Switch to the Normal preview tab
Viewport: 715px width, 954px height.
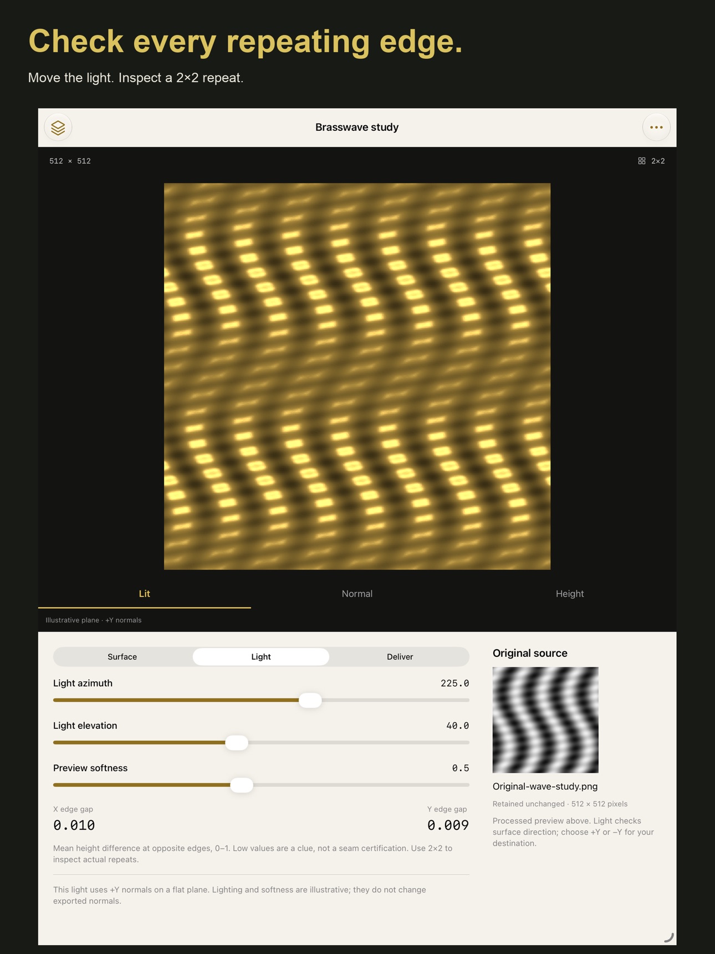point(357,594)
